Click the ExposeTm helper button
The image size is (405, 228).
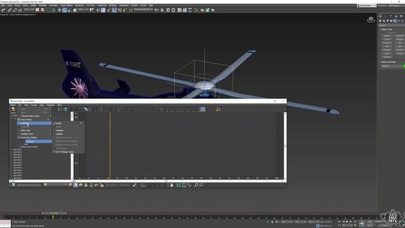tap(387, 43)
